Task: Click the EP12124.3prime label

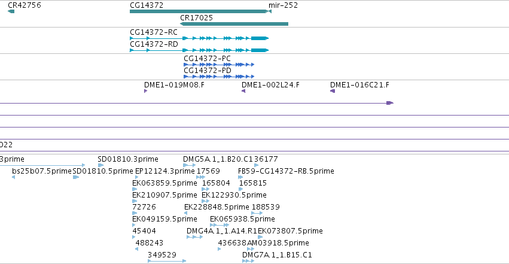Action: [165, 171]
